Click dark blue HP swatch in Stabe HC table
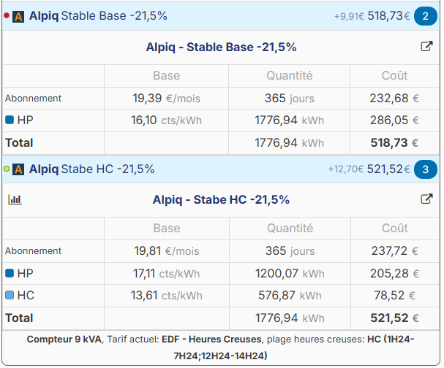 click(x=10, y=273)
